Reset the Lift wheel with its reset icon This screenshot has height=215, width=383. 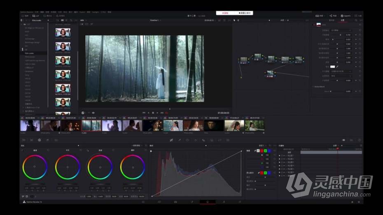(48, 150)
